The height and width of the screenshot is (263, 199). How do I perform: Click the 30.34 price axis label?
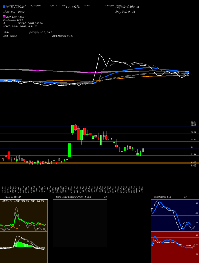pyautogui.click(x=194, y=132)
